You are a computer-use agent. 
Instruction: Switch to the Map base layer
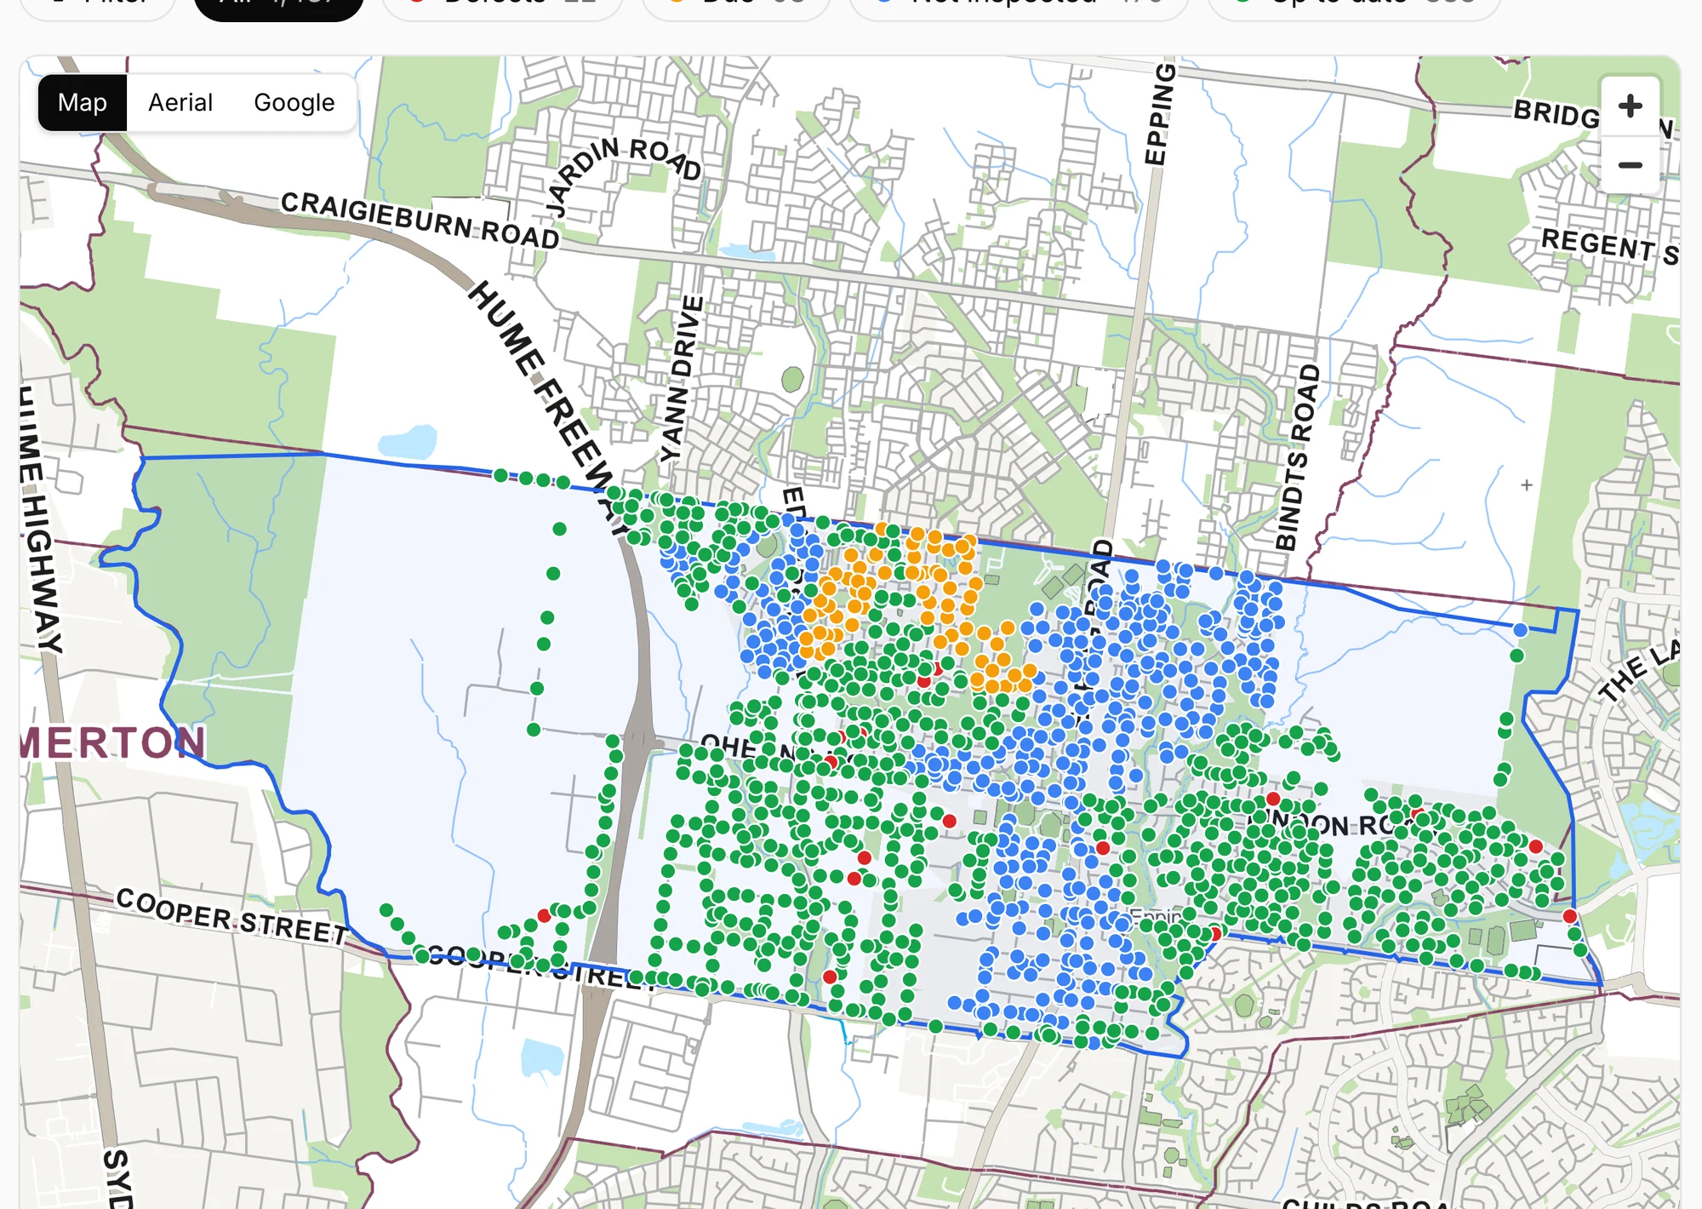83,103
